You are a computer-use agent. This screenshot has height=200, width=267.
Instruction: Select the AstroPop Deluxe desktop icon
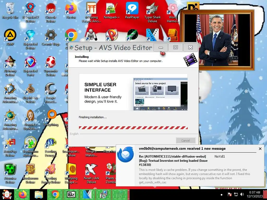(10, 147)
